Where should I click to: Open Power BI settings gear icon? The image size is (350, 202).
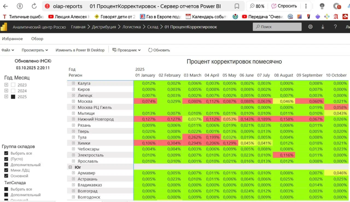tap(310, 27)
